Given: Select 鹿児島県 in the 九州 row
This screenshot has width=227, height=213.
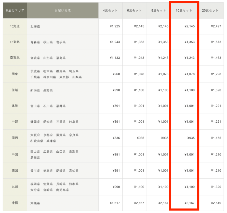Looking at the screenshot, I should tap(62, 190).
